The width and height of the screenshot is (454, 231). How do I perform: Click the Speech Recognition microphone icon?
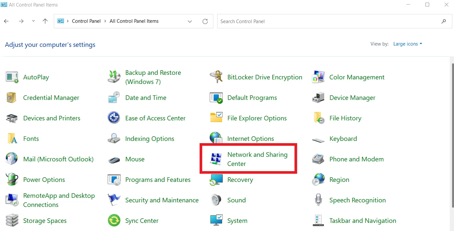(318, 200)
